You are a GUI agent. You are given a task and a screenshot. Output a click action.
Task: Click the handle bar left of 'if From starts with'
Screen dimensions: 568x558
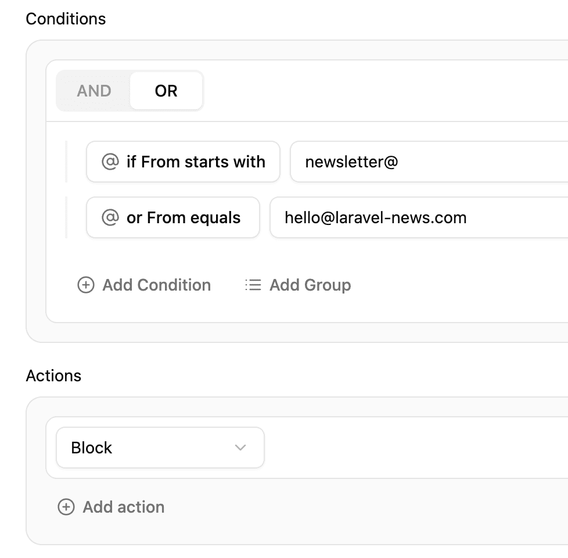point(66,162)
